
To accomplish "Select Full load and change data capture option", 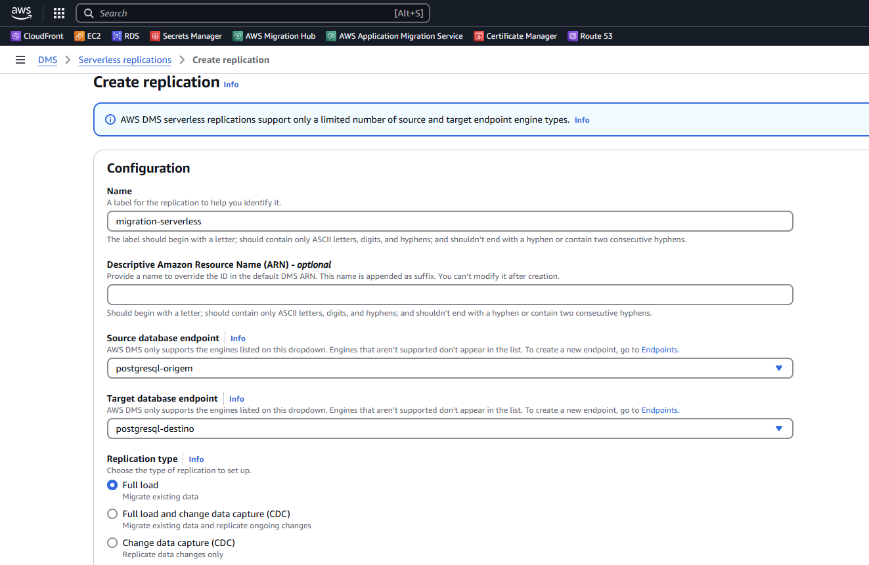I will [x=112, y=514].
